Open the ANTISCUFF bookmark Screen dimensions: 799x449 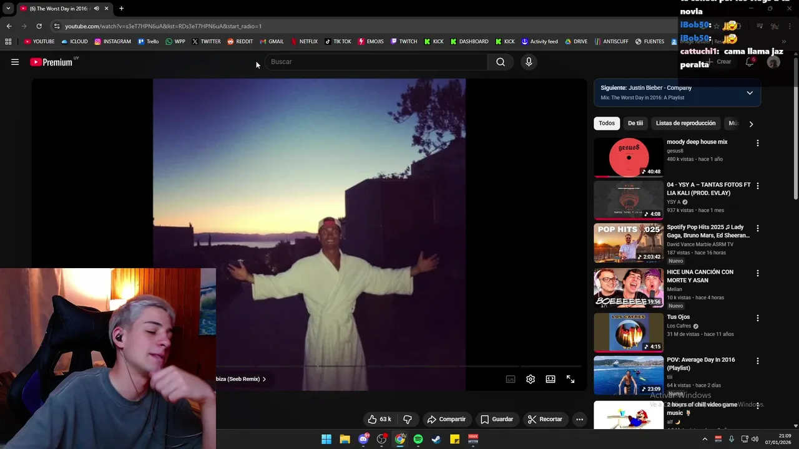click(x=610, y=42)
